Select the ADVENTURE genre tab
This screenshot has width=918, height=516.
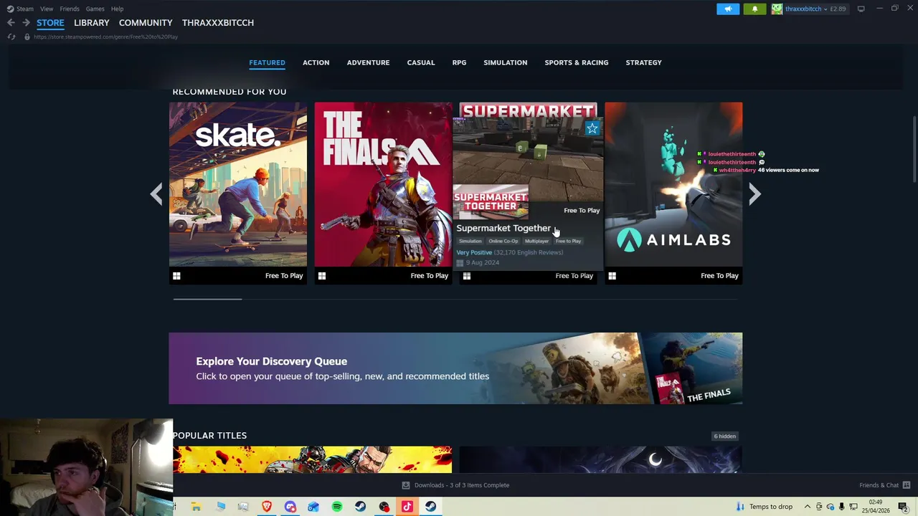(368, 62)
